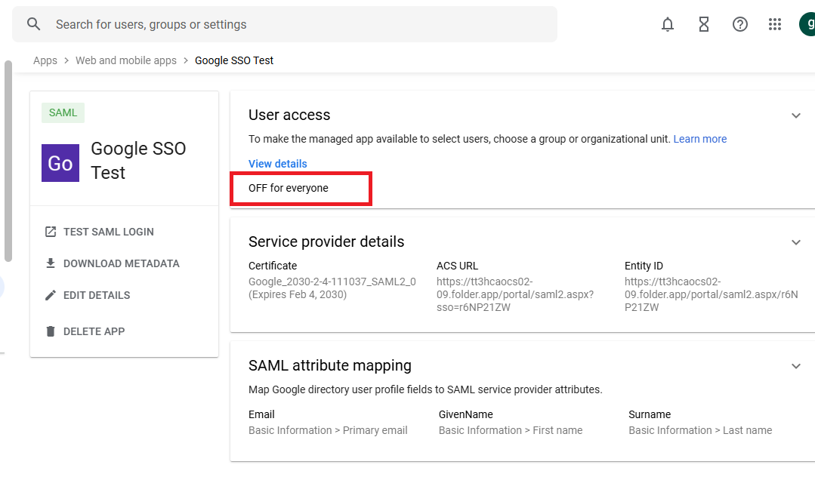The height and width of the screenshot is (477, 815).
Task: Click the GivenName attribute label
Action: (x=466, y=414)
